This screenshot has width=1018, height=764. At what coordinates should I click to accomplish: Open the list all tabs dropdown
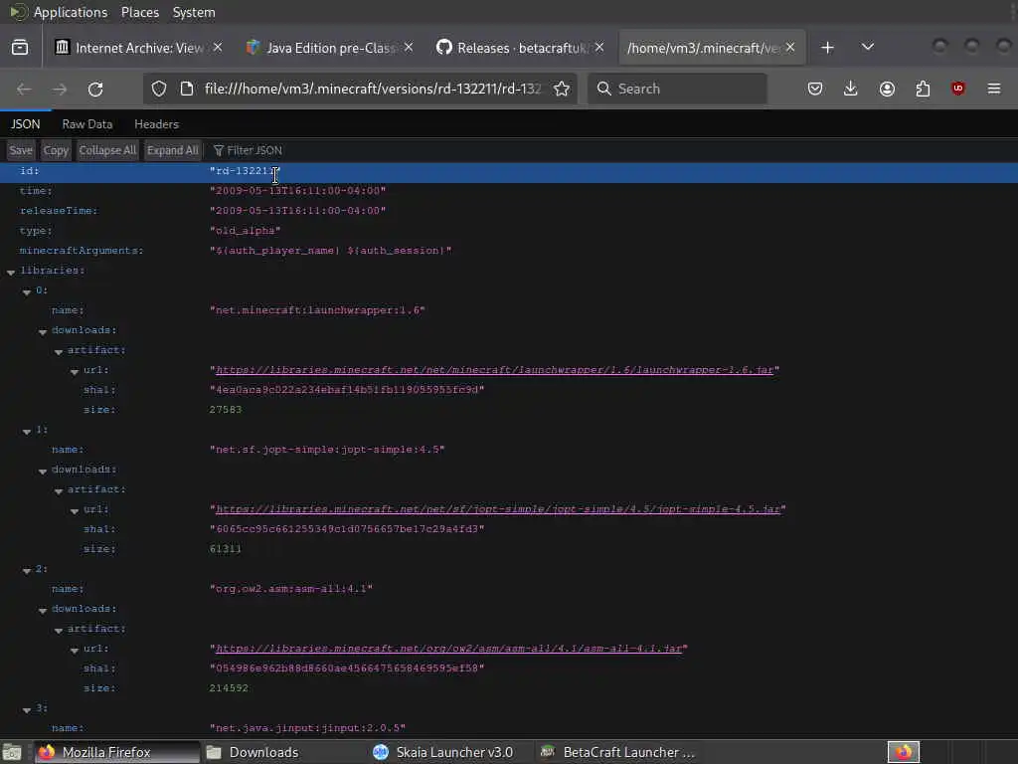point(867,48)
